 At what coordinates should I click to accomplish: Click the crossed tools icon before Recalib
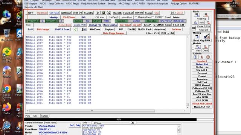click(109, 13)
